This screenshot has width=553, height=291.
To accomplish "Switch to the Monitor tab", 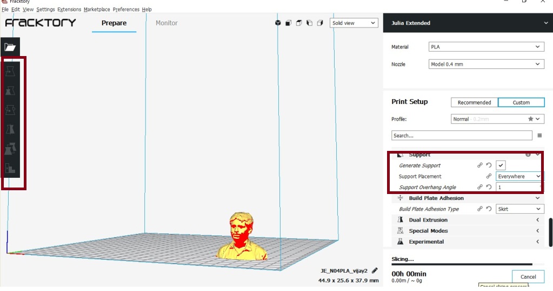I will coord(166,23).
